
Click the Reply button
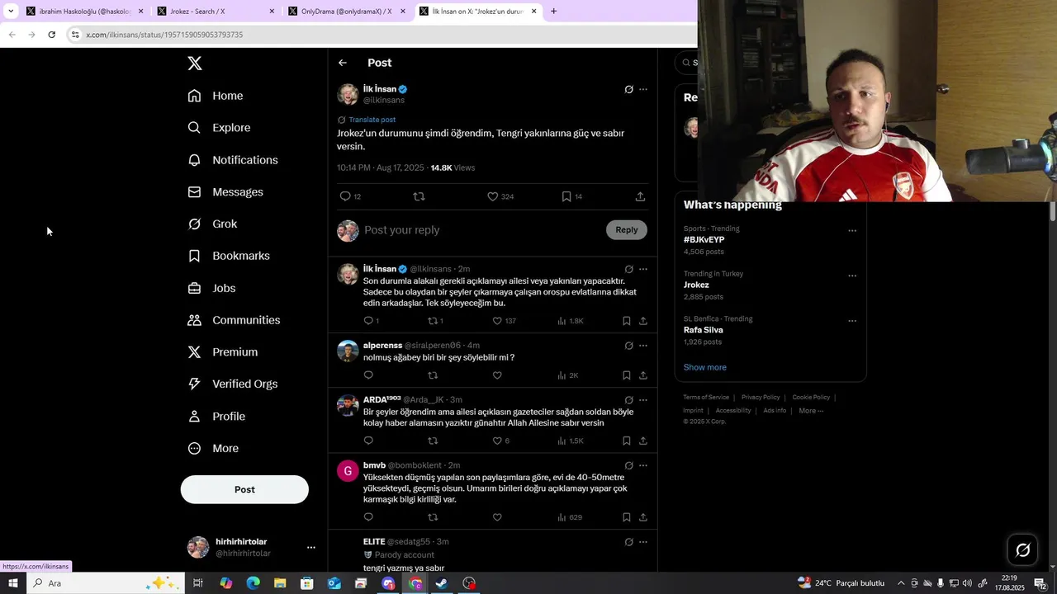pyautogui.click(x=627, y=230)
